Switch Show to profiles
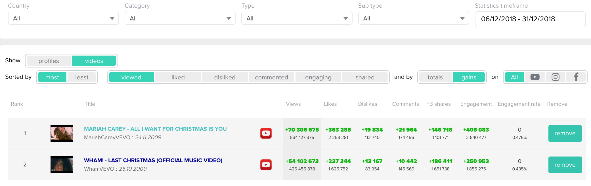The image size is (591, 186). [49, 61]
